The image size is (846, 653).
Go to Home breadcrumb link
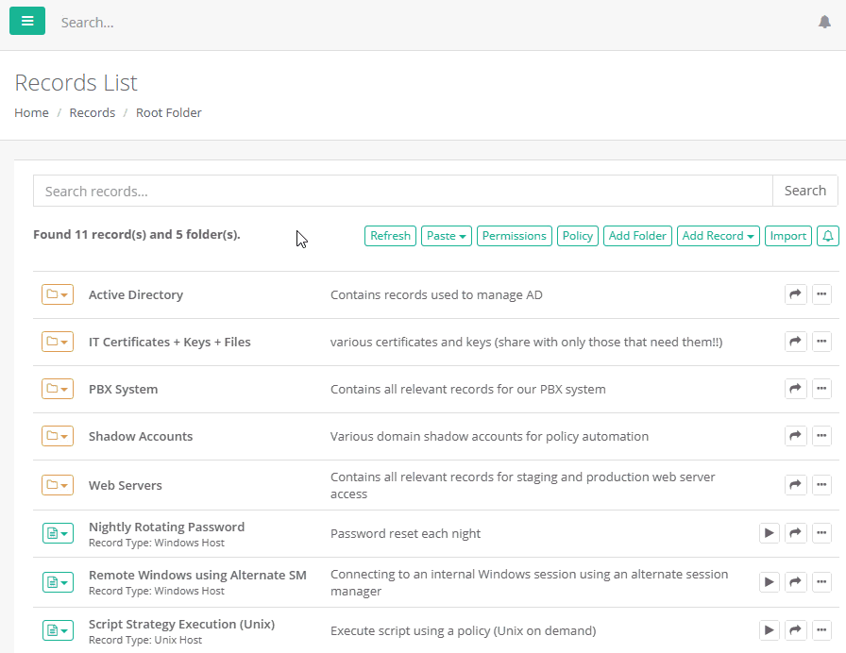(31, 112)
